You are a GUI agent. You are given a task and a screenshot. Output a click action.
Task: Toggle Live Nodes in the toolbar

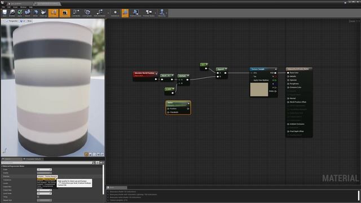[76, 13]
